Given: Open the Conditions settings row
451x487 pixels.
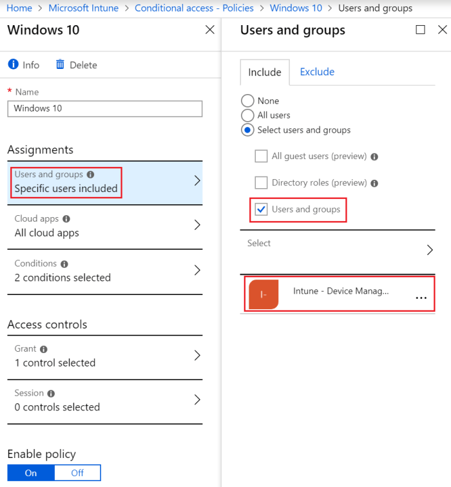Looking at the screenshot, I should click(x=197, y=271).
